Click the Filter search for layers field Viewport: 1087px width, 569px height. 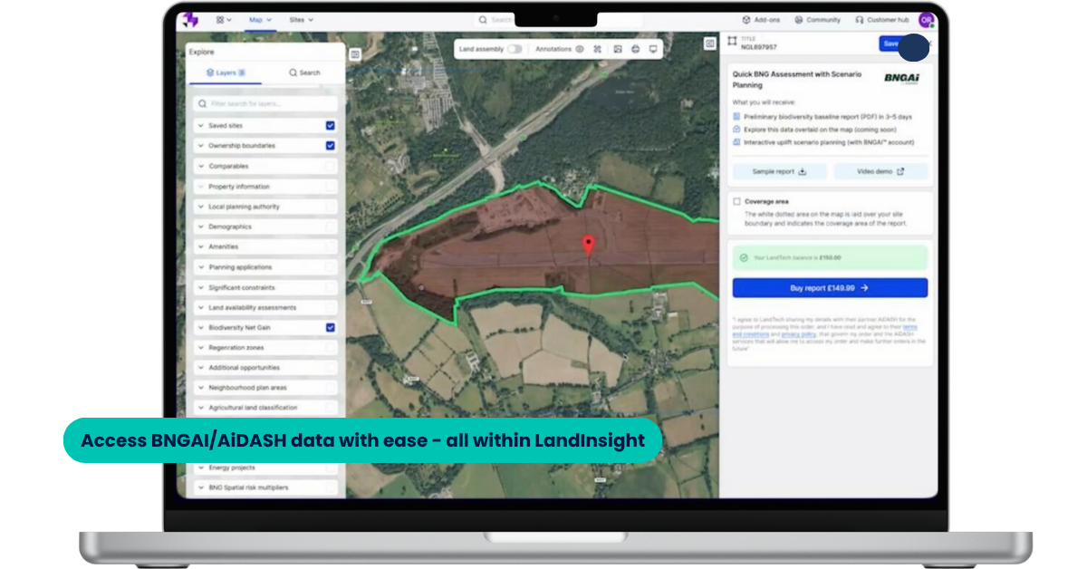(266, 104)
